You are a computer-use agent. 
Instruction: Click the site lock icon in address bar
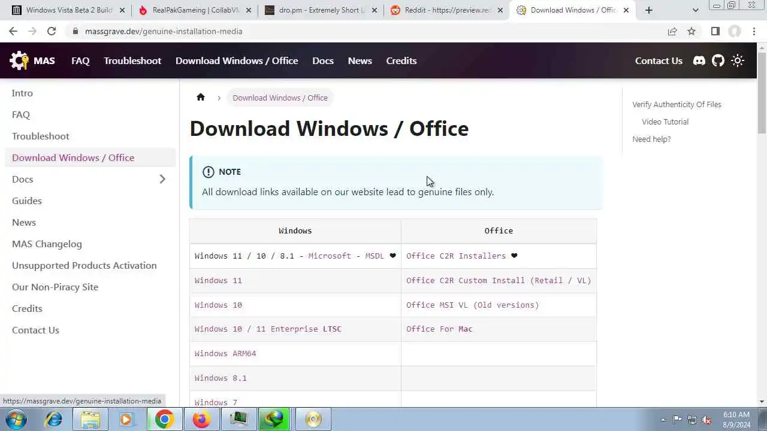click(75, 31)
